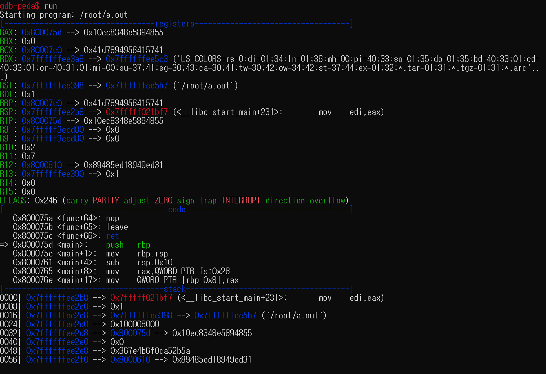Click the ZERO flag in EFLAGS
Viewport: 546px width, 374px height.
(163, 200)
